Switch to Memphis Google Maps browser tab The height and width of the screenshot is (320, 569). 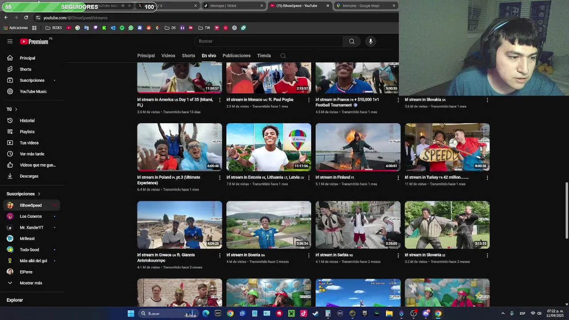pos(366,6)
